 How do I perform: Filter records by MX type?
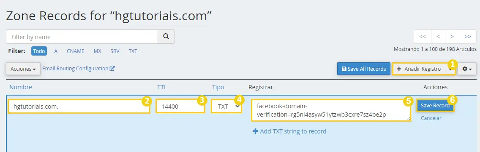coord(97,51)
